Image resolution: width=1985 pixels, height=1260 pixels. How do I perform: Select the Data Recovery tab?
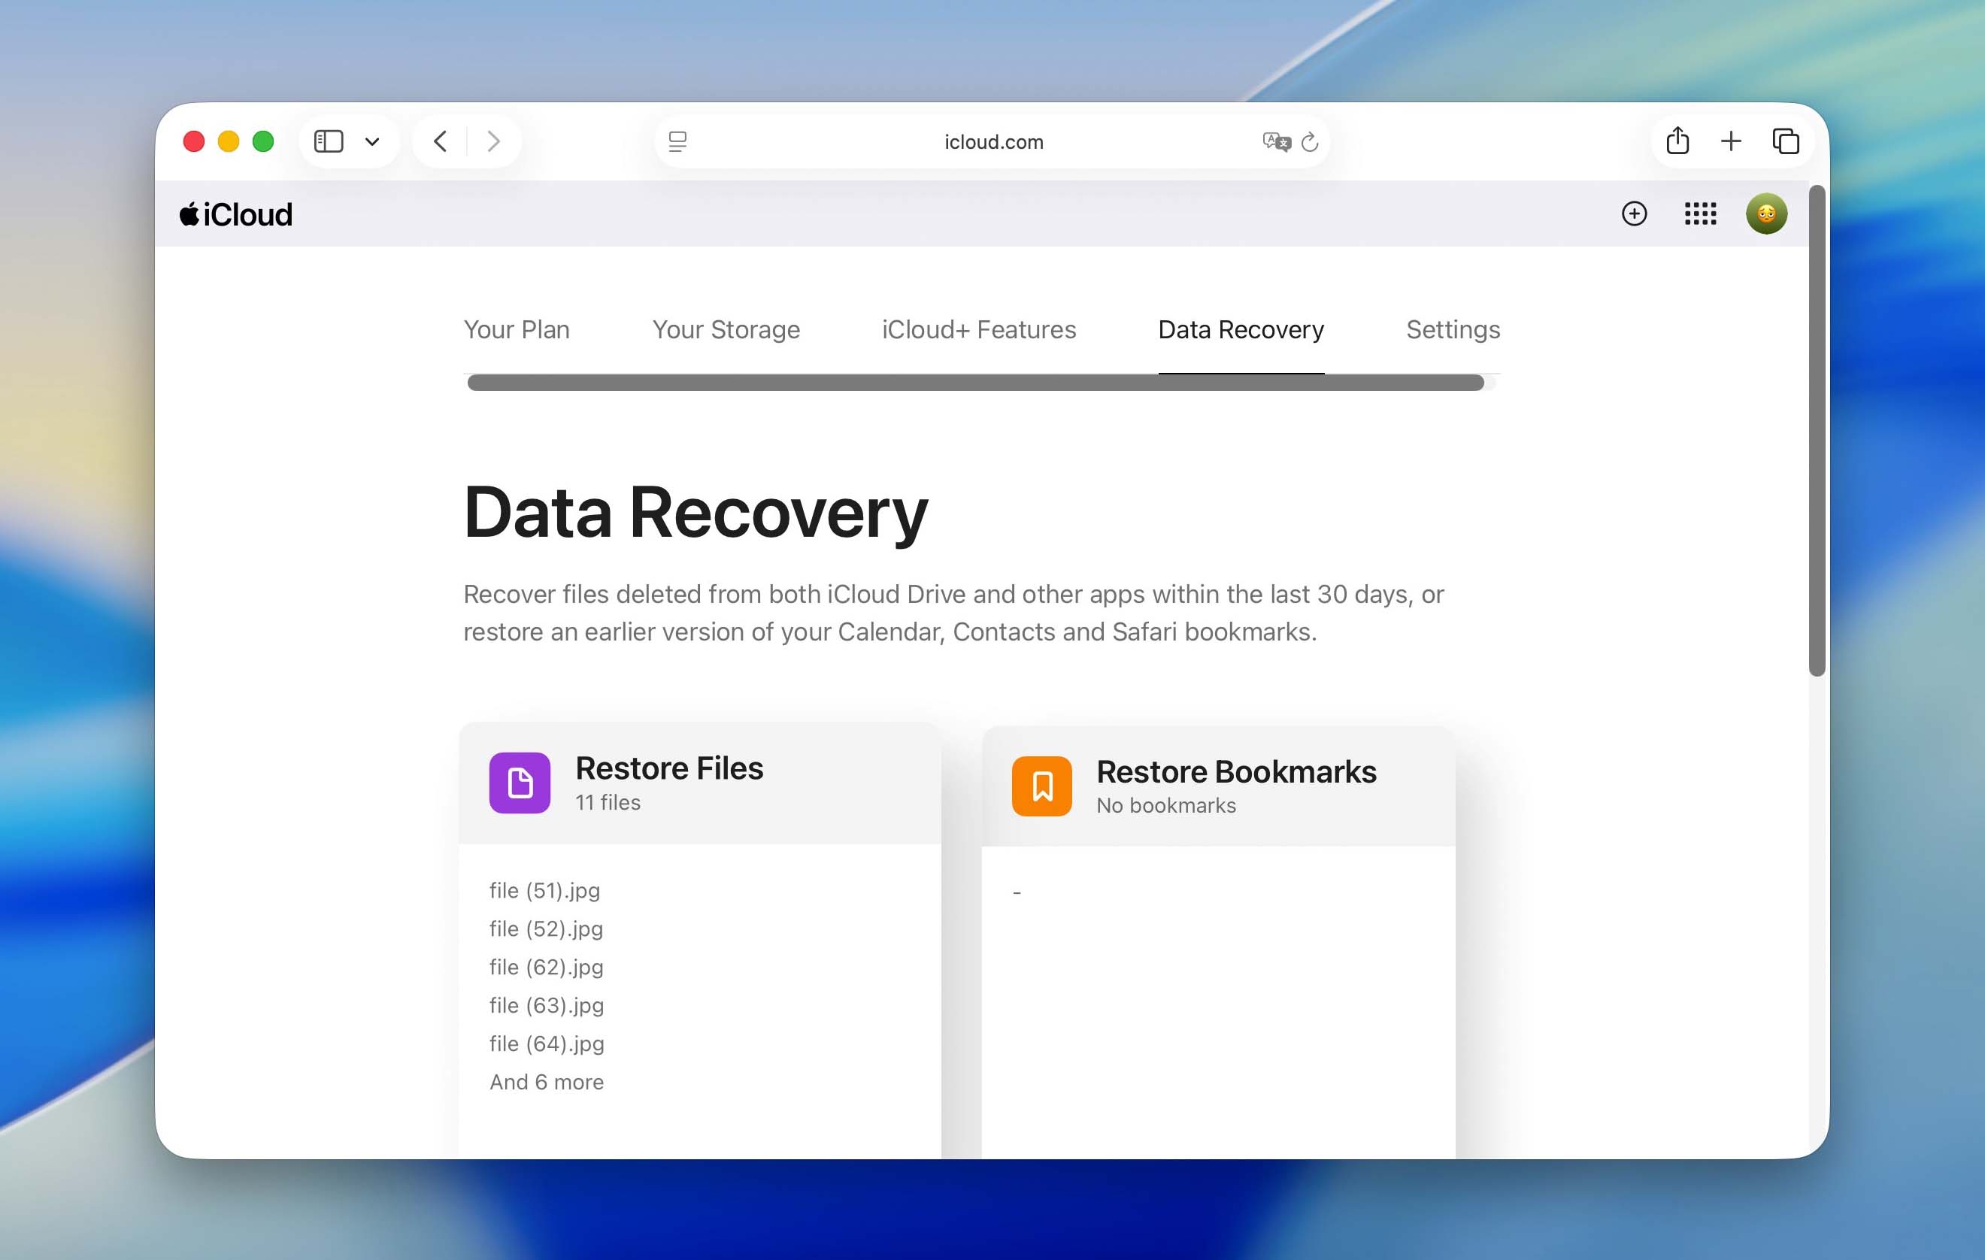pyautogui.click(x=1241, y=329)
